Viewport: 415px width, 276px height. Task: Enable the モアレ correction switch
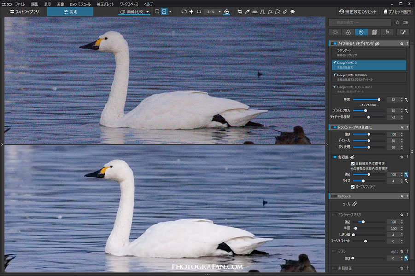pos(334,251)
